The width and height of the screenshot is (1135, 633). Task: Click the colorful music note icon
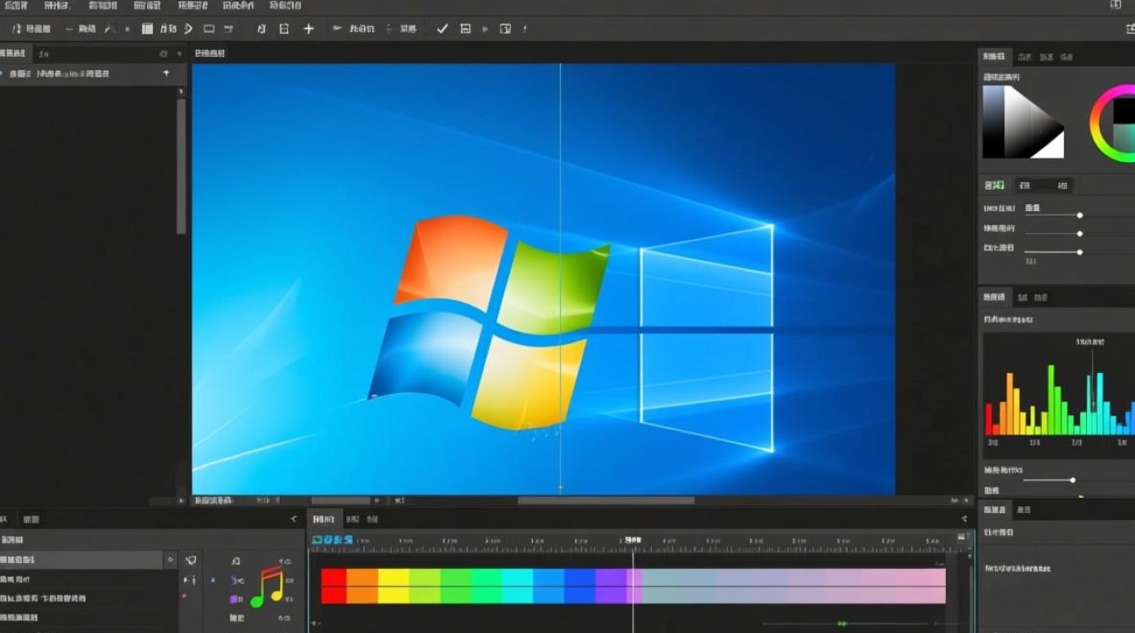tap(268, 587)
